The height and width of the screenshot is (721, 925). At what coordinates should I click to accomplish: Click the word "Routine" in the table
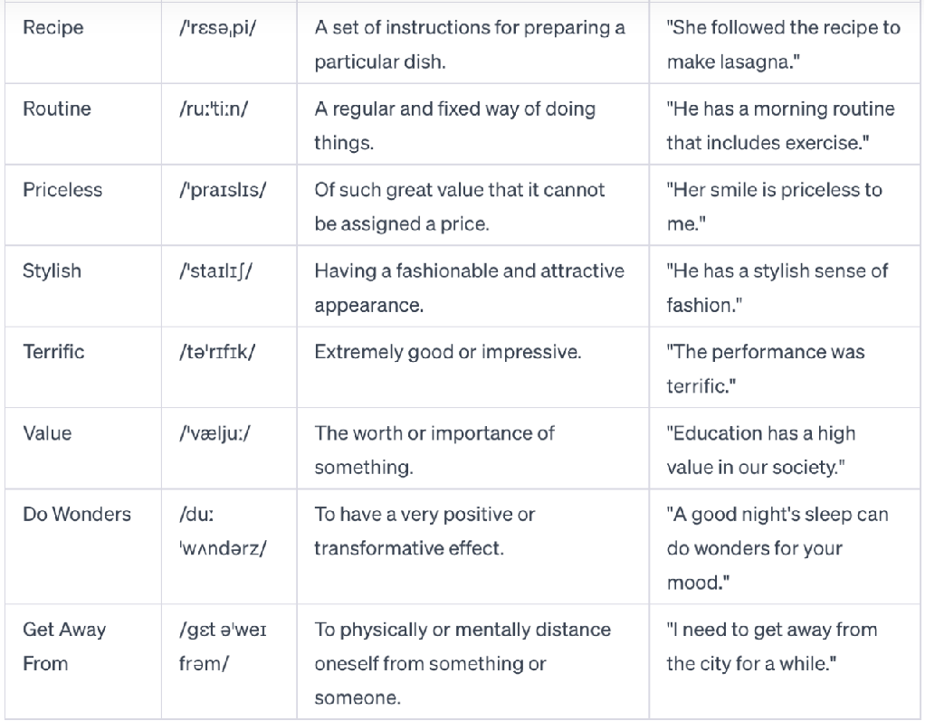point(56,109)
